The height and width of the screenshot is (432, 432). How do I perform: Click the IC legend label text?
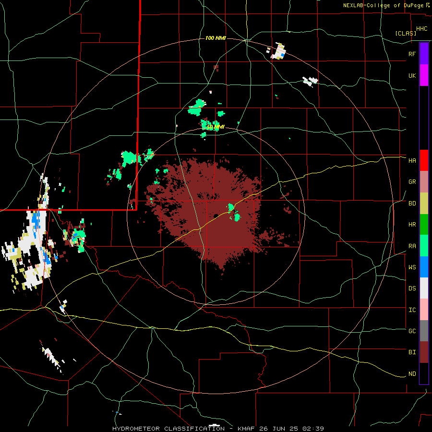(x=412, y=310)
